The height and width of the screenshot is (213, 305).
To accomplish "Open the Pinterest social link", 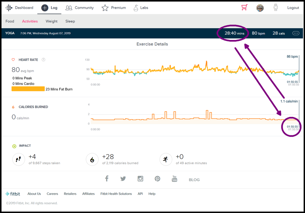I will tap(157, 178).
